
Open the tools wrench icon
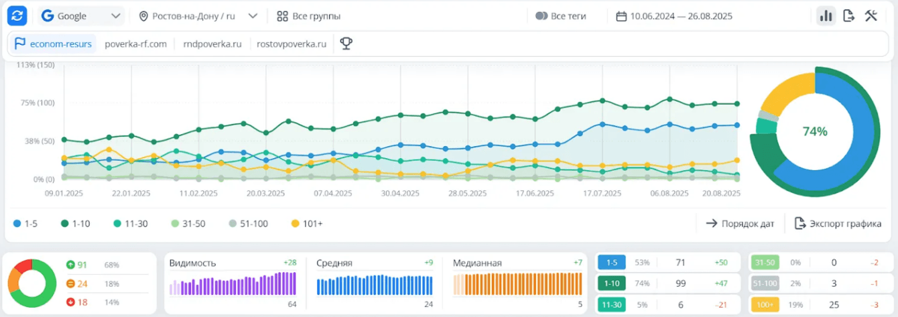[x=871, y=16]
